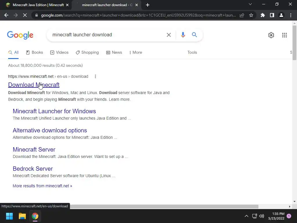Screen dimensions: 297x223
Task: Expand the More search filters
Action: 136,53
